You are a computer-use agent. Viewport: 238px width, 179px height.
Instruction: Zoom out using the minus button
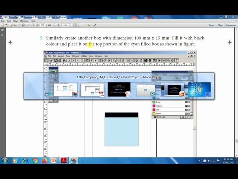pos(55,25)
